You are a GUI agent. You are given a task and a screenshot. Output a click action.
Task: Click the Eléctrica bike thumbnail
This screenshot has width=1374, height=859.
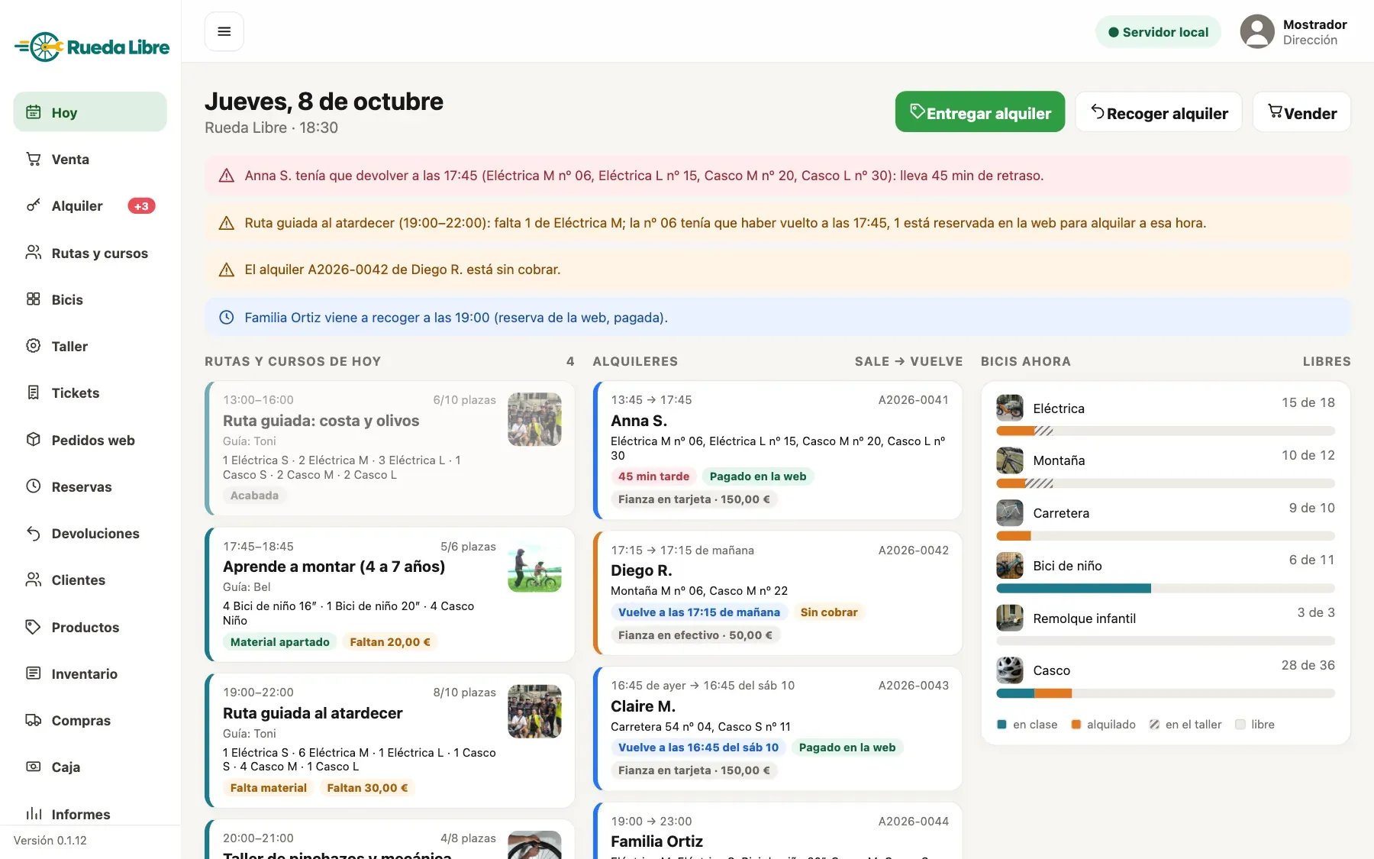click(x=1010, y=408)
